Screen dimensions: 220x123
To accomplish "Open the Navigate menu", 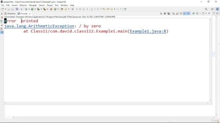I will (x=33, y=5).
